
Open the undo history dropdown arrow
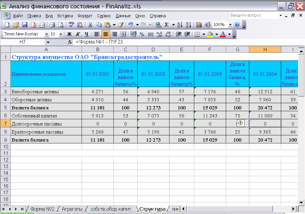click(x=137, y=25)
